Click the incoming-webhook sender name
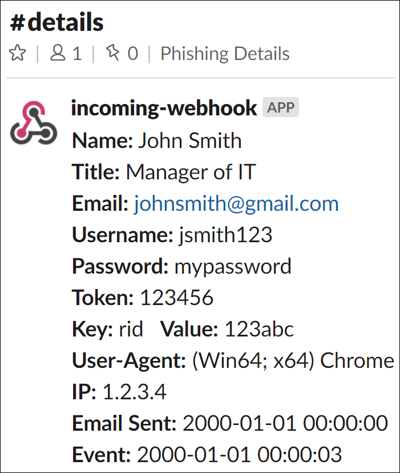The image size is (400, 473). point(164,108)
